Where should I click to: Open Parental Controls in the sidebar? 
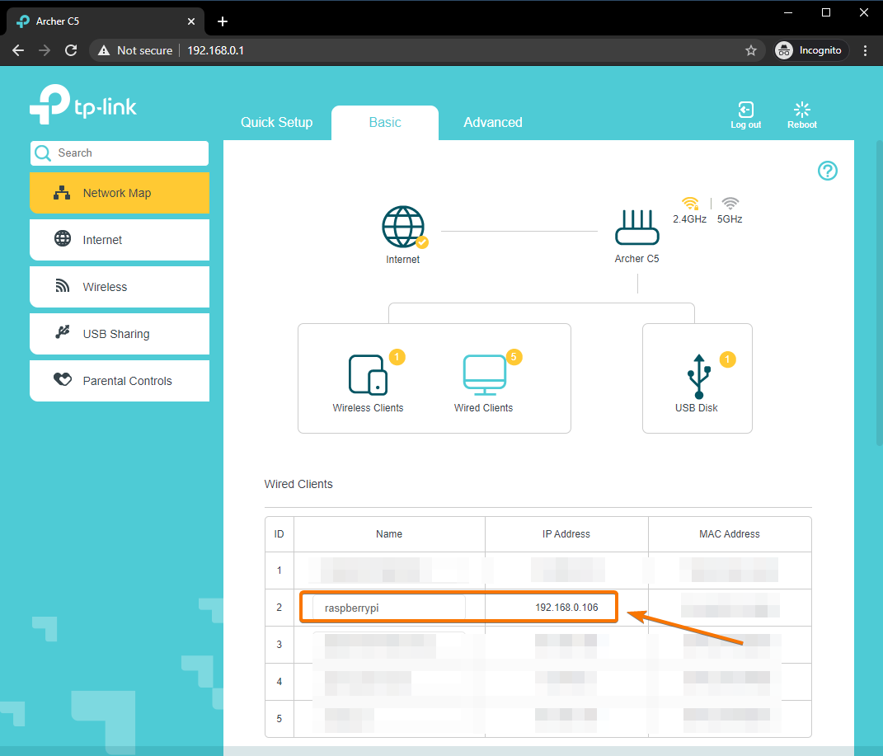pos(120,381)
